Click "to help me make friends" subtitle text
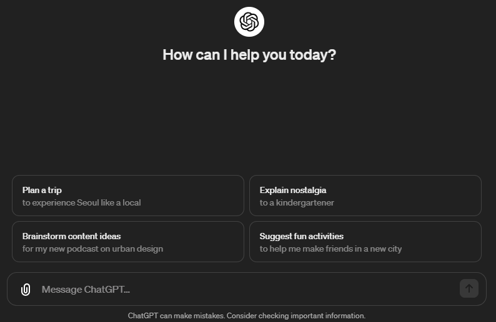Image resolution: width=496 pixels, height=322 pixels. click(305, 249)
